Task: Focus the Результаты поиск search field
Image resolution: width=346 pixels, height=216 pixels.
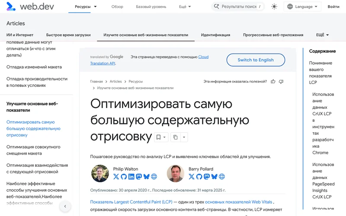Action: tap(239, 6)
